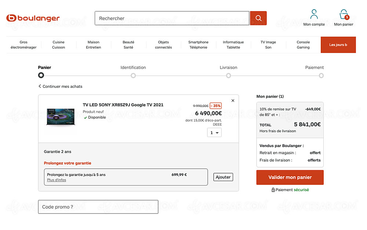Click the Garantie 2 ans text
The height and width of the screenshot is (230, 367).
tap(58, 151)
